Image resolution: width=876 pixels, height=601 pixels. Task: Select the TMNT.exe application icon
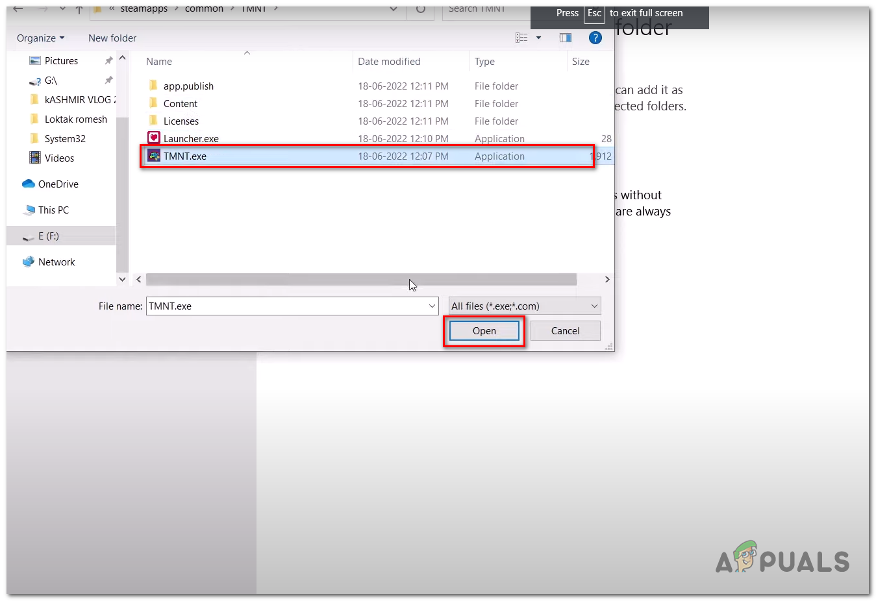[x=154, y=156]
